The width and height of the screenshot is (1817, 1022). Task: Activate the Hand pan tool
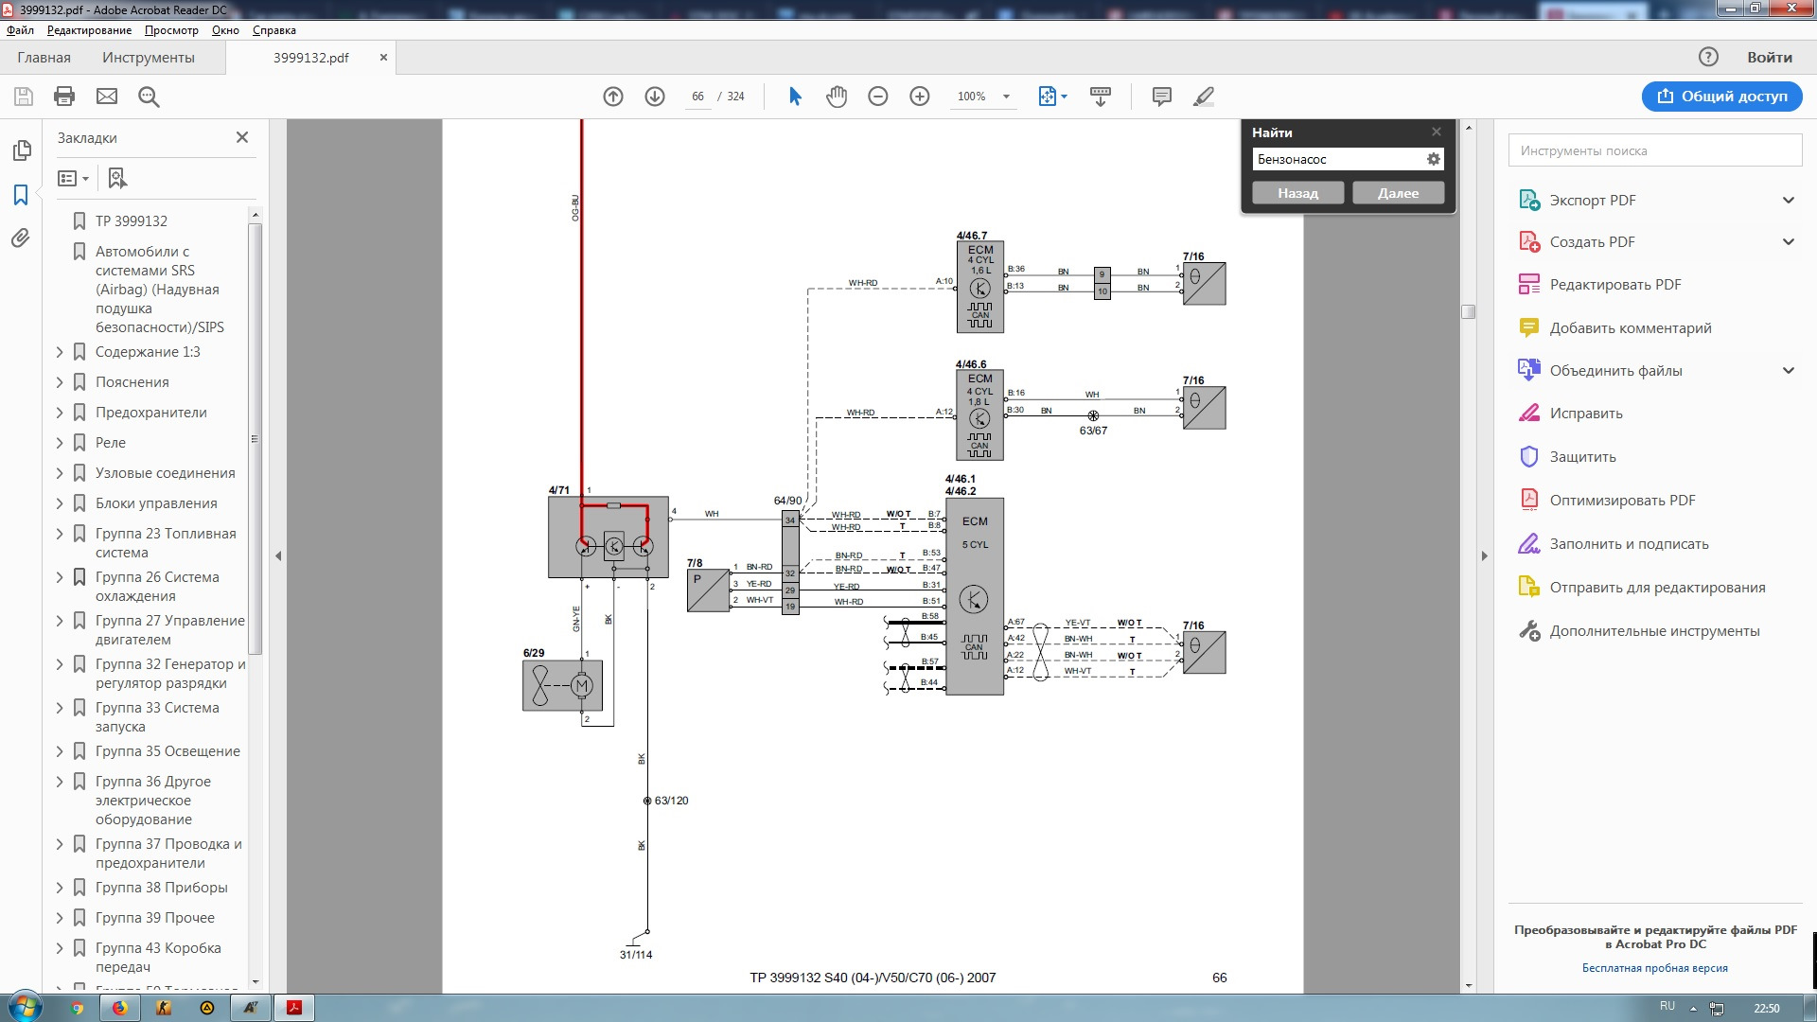pos(837,97)
